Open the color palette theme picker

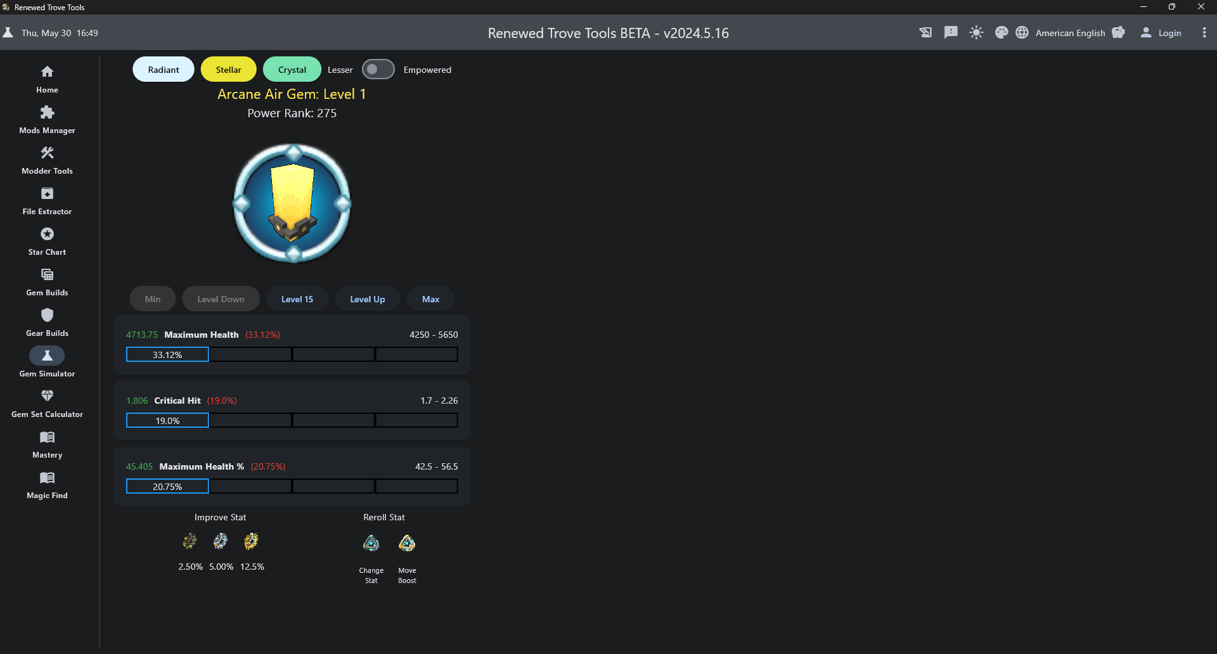point(1001,33)
